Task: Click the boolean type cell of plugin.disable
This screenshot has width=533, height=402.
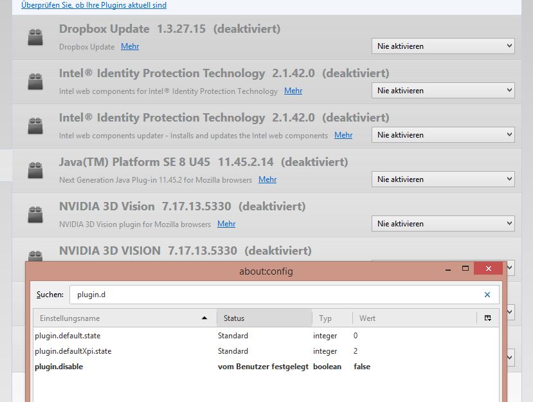Action: click(x=327, y=367)
